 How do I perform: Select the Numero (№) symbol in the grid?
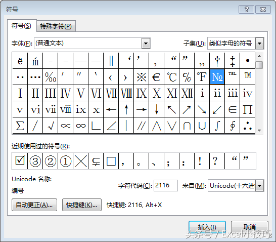click(x=217, y=76)
